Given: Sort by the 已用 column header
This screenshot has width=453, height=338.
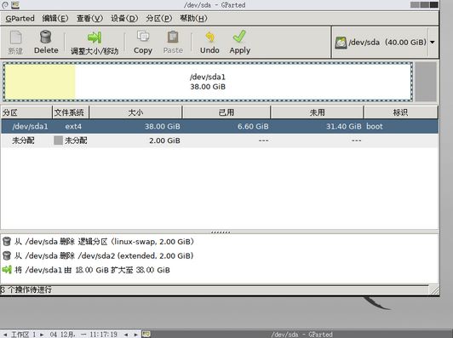Looking at the screenshot, I should [226, 112].
